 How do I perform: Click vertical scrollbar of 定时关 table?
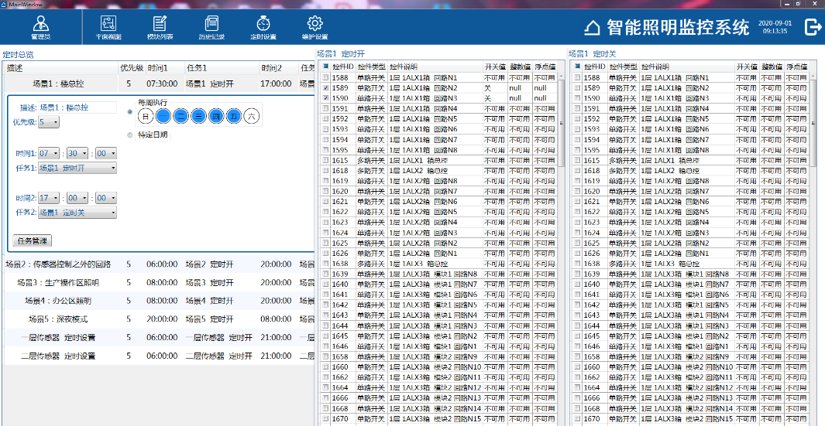[813, 124]
